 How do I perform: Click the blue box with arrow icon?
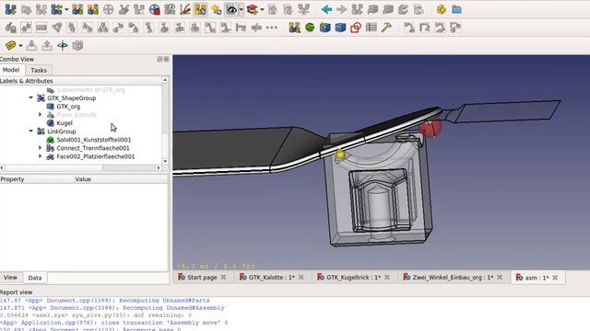(325, 28)
